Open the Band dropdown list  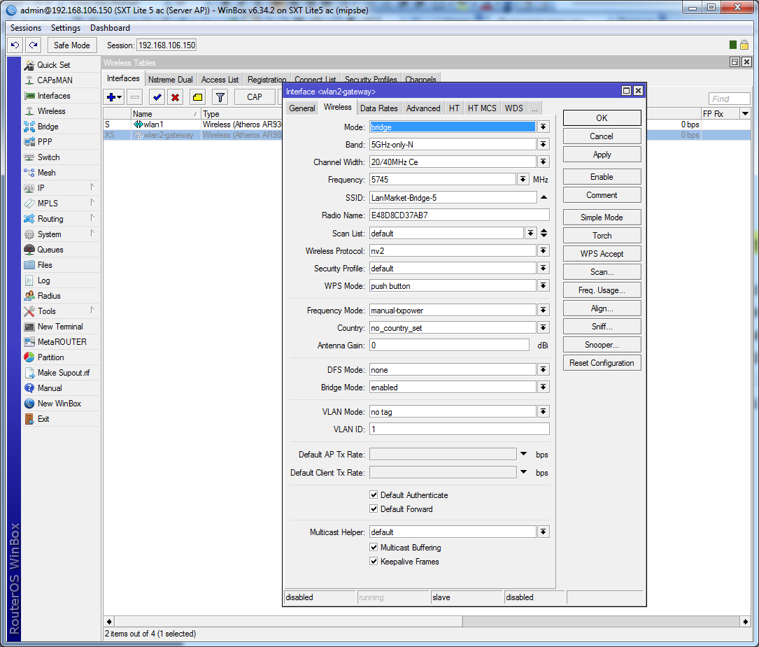click(x=543, y=145)
